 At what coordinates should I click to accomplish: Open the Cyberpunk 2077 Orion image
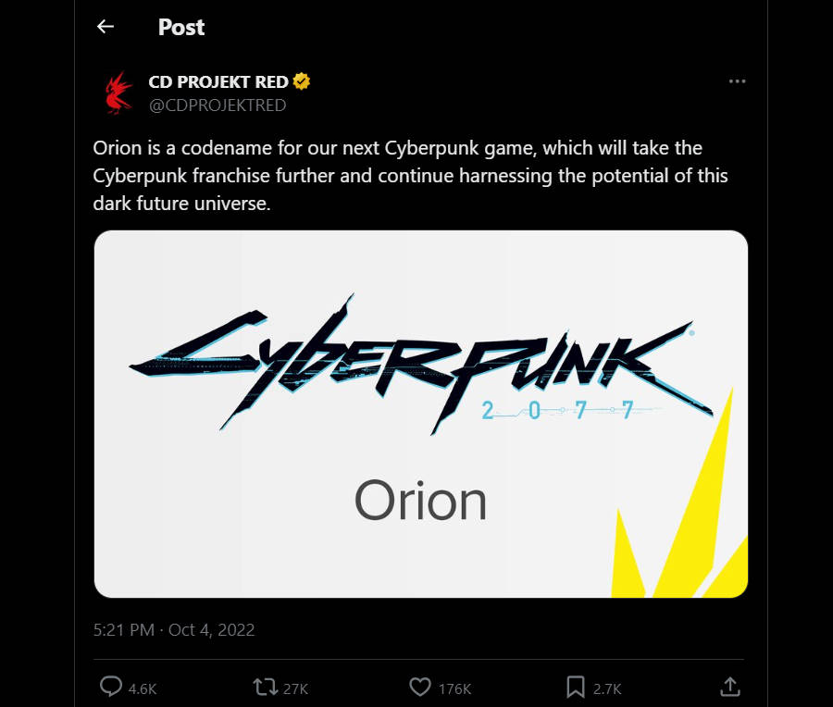[419, 413]
